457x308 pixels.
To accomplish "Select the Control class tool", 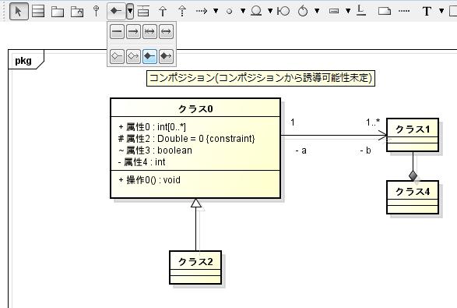I will point(303,12).
